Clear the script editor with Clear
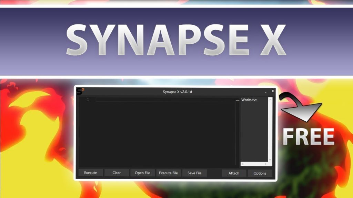353x198 pixels. point(117,173)
